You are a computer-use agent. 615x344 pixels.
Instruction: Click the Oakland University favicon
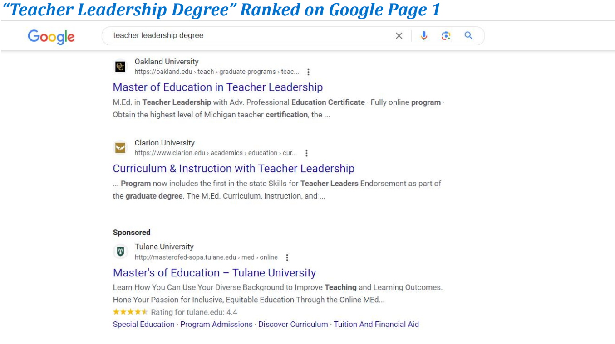120,67
